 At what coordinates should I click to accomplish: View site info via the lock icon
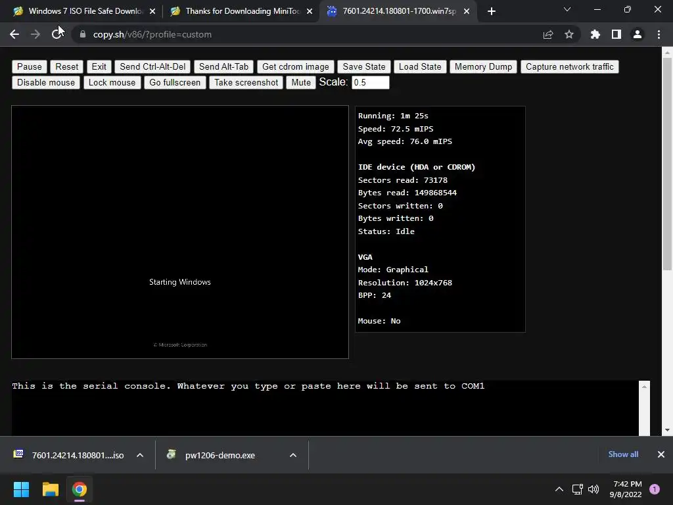(82, 34)
